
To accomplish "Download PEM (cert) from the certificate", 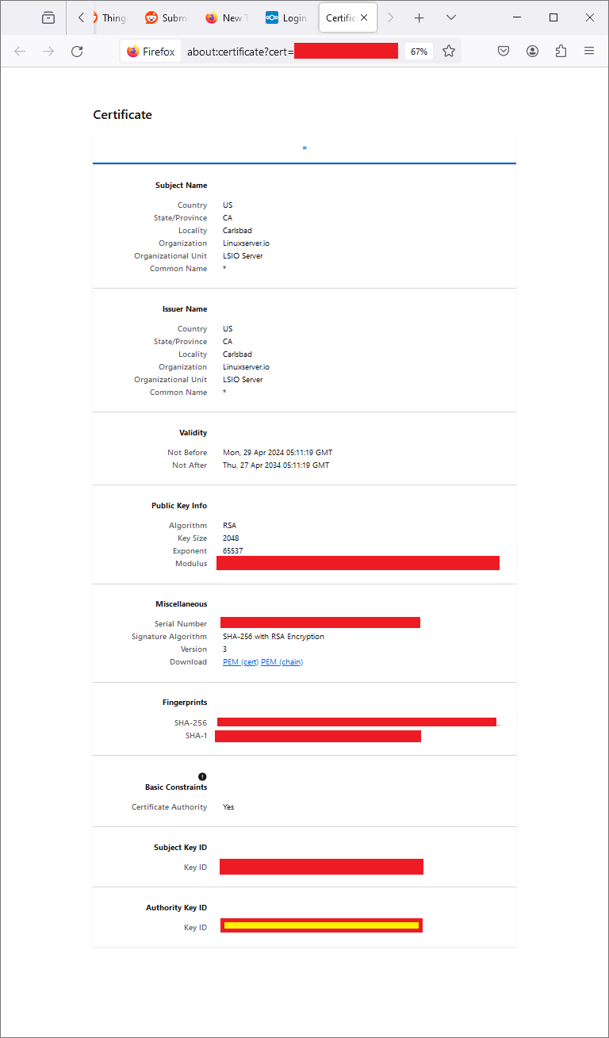I will [x=240, y=661].
